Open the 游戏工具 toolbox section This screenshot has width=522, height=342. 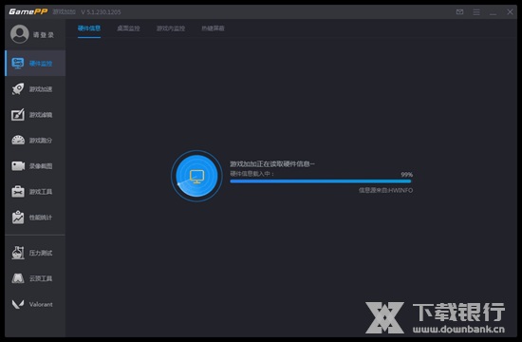click(x=35, y=192)
